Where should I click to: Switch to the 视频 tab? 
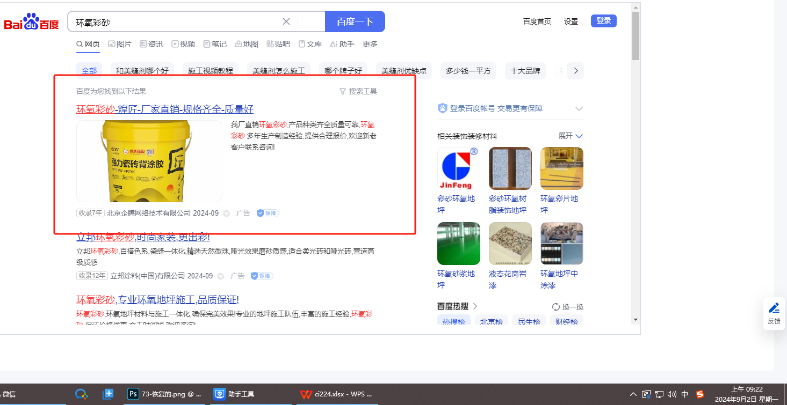point(183,44)
